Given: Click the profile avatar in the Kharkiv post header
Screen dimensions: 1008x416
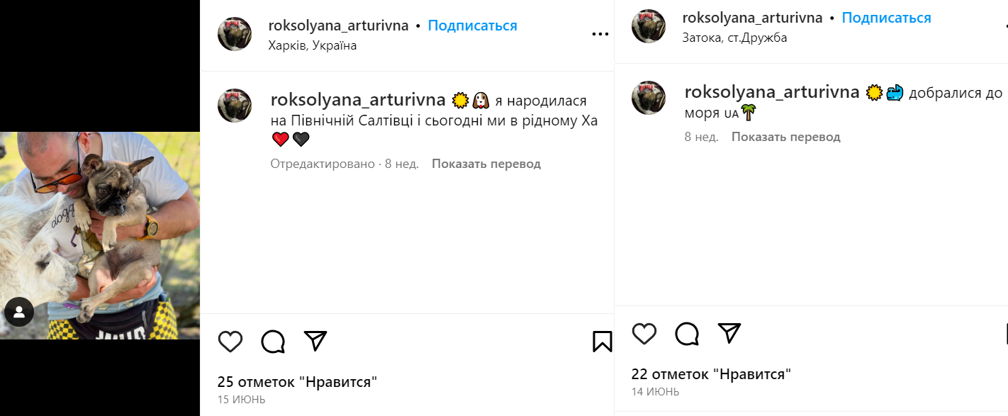Looking at the screenshot, I should (x=235, y=34).
